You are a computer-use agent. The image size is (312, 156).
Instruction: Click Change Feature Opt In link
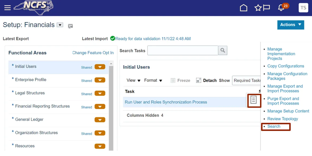(93, 53)
